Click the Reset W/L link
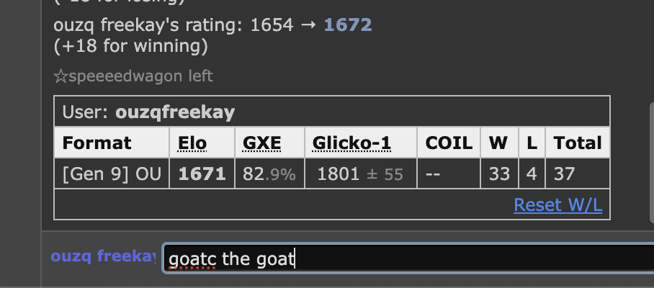 pos(557,205)
